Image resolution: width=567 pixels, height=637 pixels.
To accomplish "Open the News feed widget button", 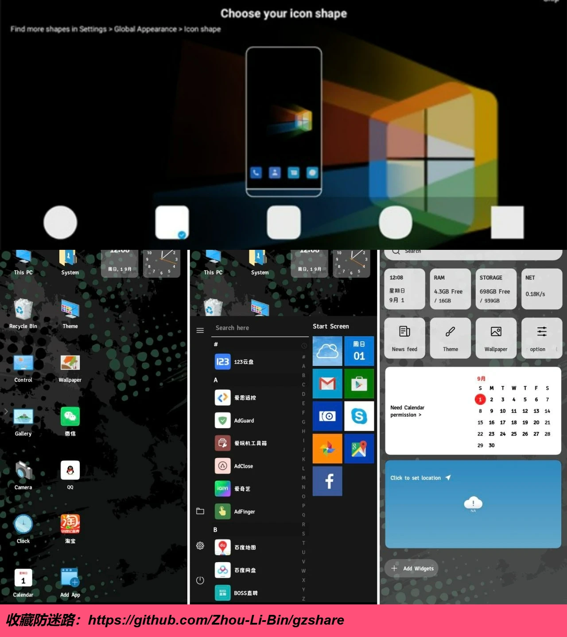I will [x=404, y=338].
